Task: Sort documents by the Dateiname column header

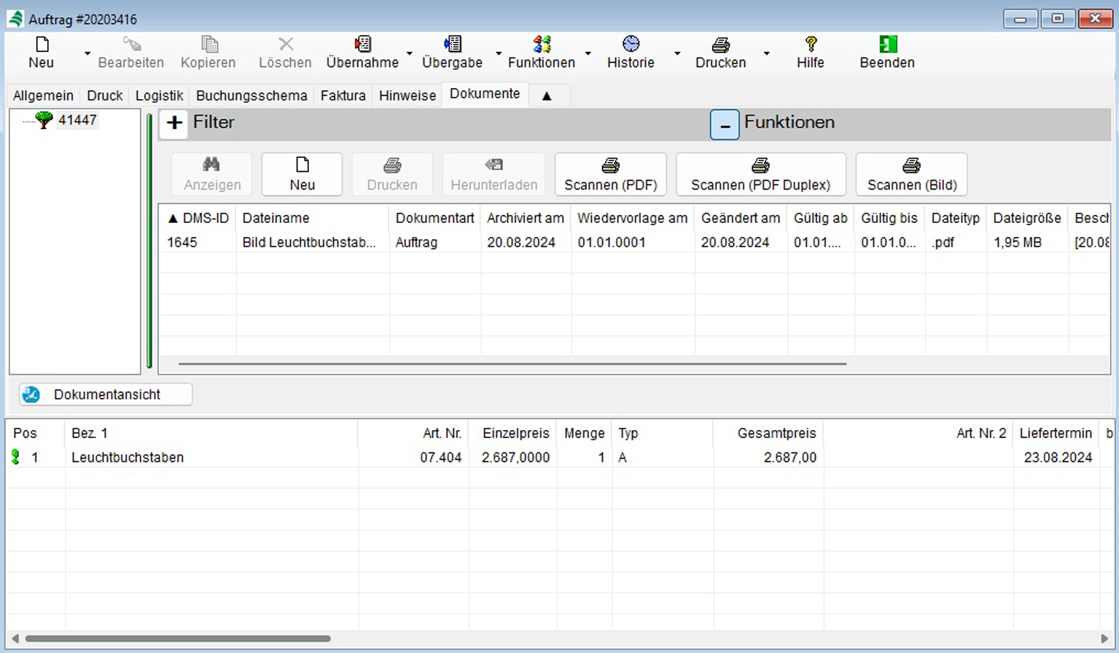Action: coord(313,218)
